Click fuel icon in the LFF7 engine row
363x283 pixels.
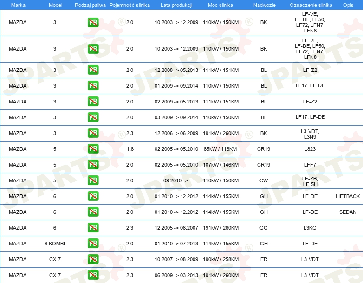[93, 165]
